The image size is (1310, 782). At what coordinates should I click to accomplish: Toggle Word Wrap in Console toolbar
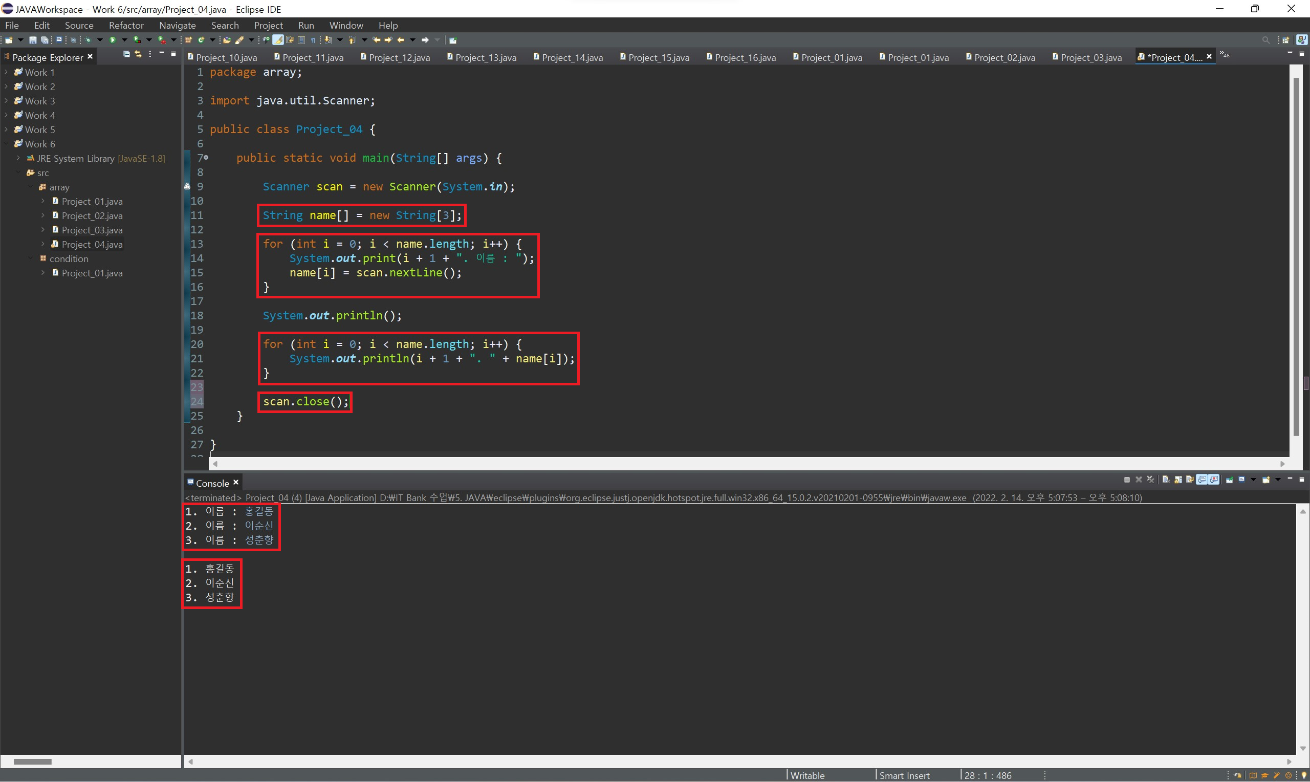click(1190, 480)
